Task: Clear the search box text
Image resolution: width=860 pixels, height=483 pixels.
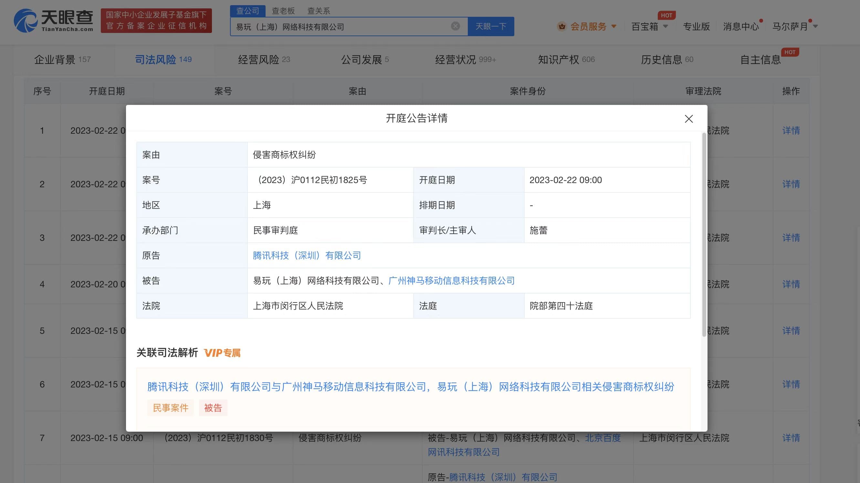Action: 455,26
